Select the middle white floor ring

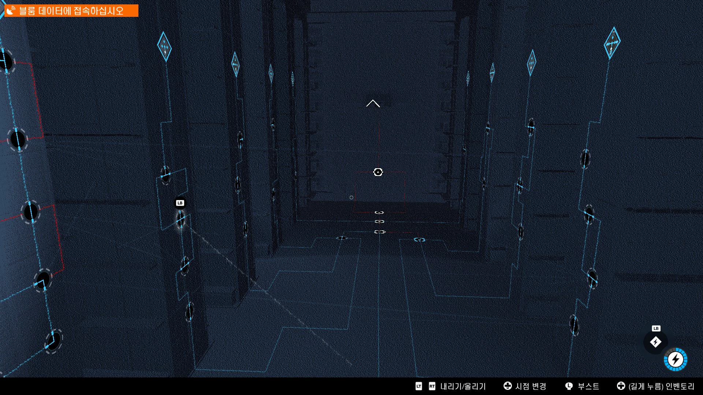[x=380, y=222]
